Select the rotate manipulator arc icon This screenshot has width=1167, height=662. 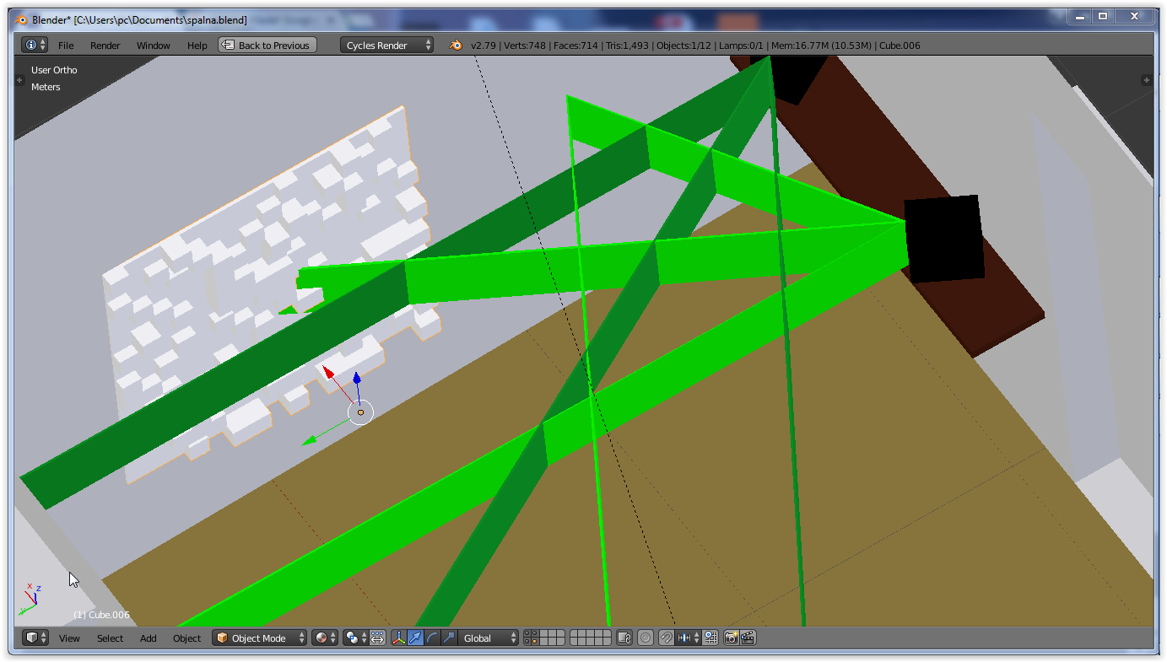432,638
